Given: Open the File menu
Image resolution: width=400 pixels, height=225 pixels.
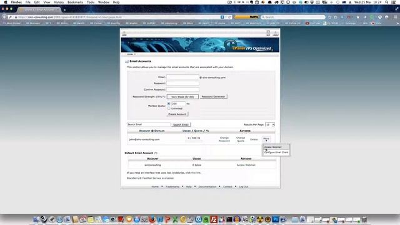Looking at the screenshot, I should 27,2.
